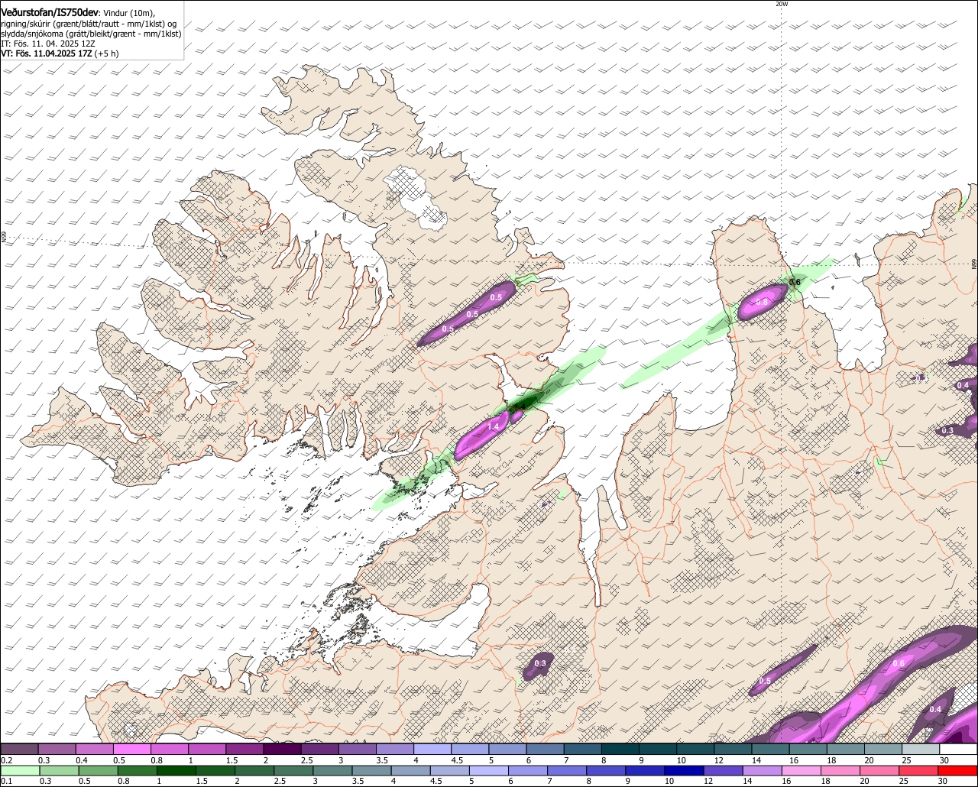978x787 pixels.
Task: Click the 'IT: Fös. 11. 04. 2025 12Z' line
Action: [48, 44]
